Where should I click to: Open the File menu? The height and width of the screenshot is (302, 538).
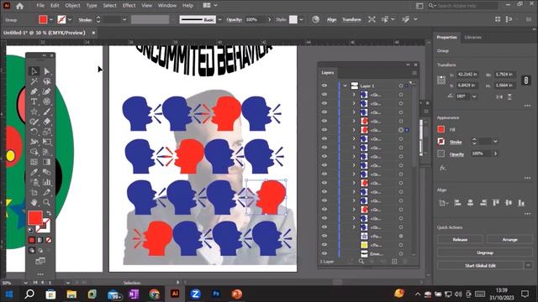pyautogui.click(x=40, y=6)
